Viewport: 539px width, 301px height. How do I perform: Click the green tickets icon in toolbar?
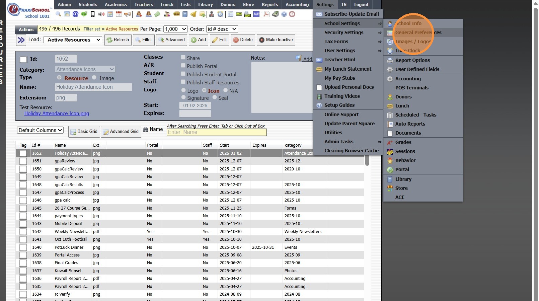157,14
